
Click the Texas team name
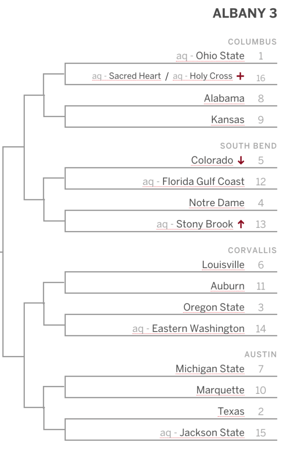pos(231,411)
